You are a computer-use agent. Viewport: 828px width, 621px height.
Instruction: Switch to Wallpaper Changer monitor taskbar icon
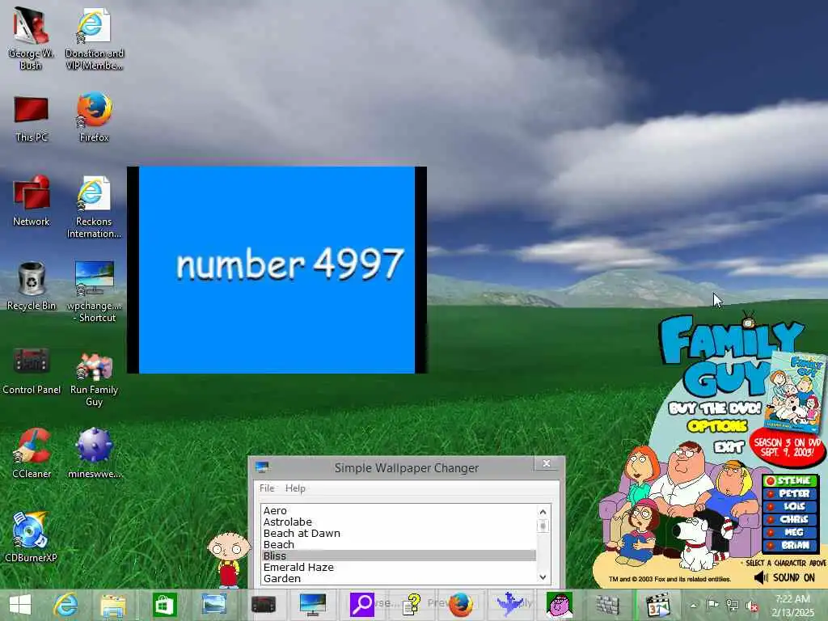313,605
